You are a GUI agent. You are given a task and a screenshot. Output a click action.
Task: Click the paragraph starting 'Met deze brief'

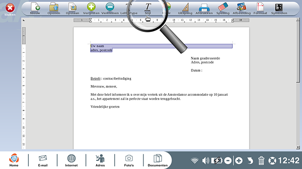coord(159,97)
